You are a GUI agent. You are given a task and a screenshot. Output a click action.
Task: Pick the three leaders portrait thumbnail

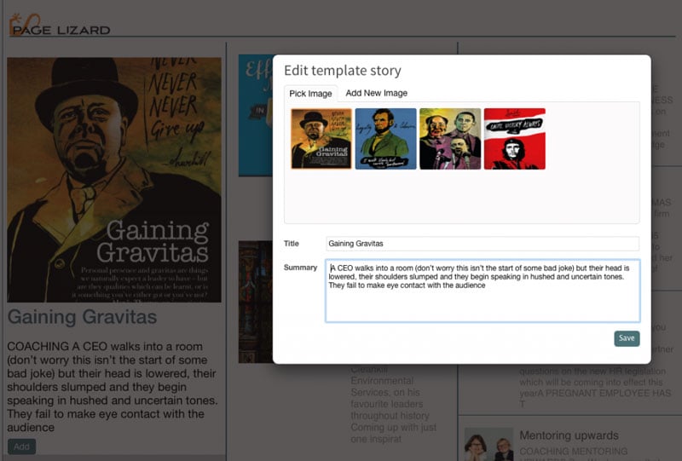click(x=450, y=139)
